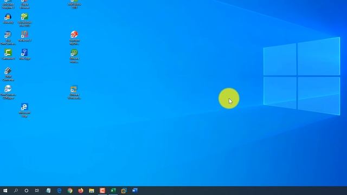Open the notepad-style app on taskbar
Viewport: 347px width, 195px height.
48,190
